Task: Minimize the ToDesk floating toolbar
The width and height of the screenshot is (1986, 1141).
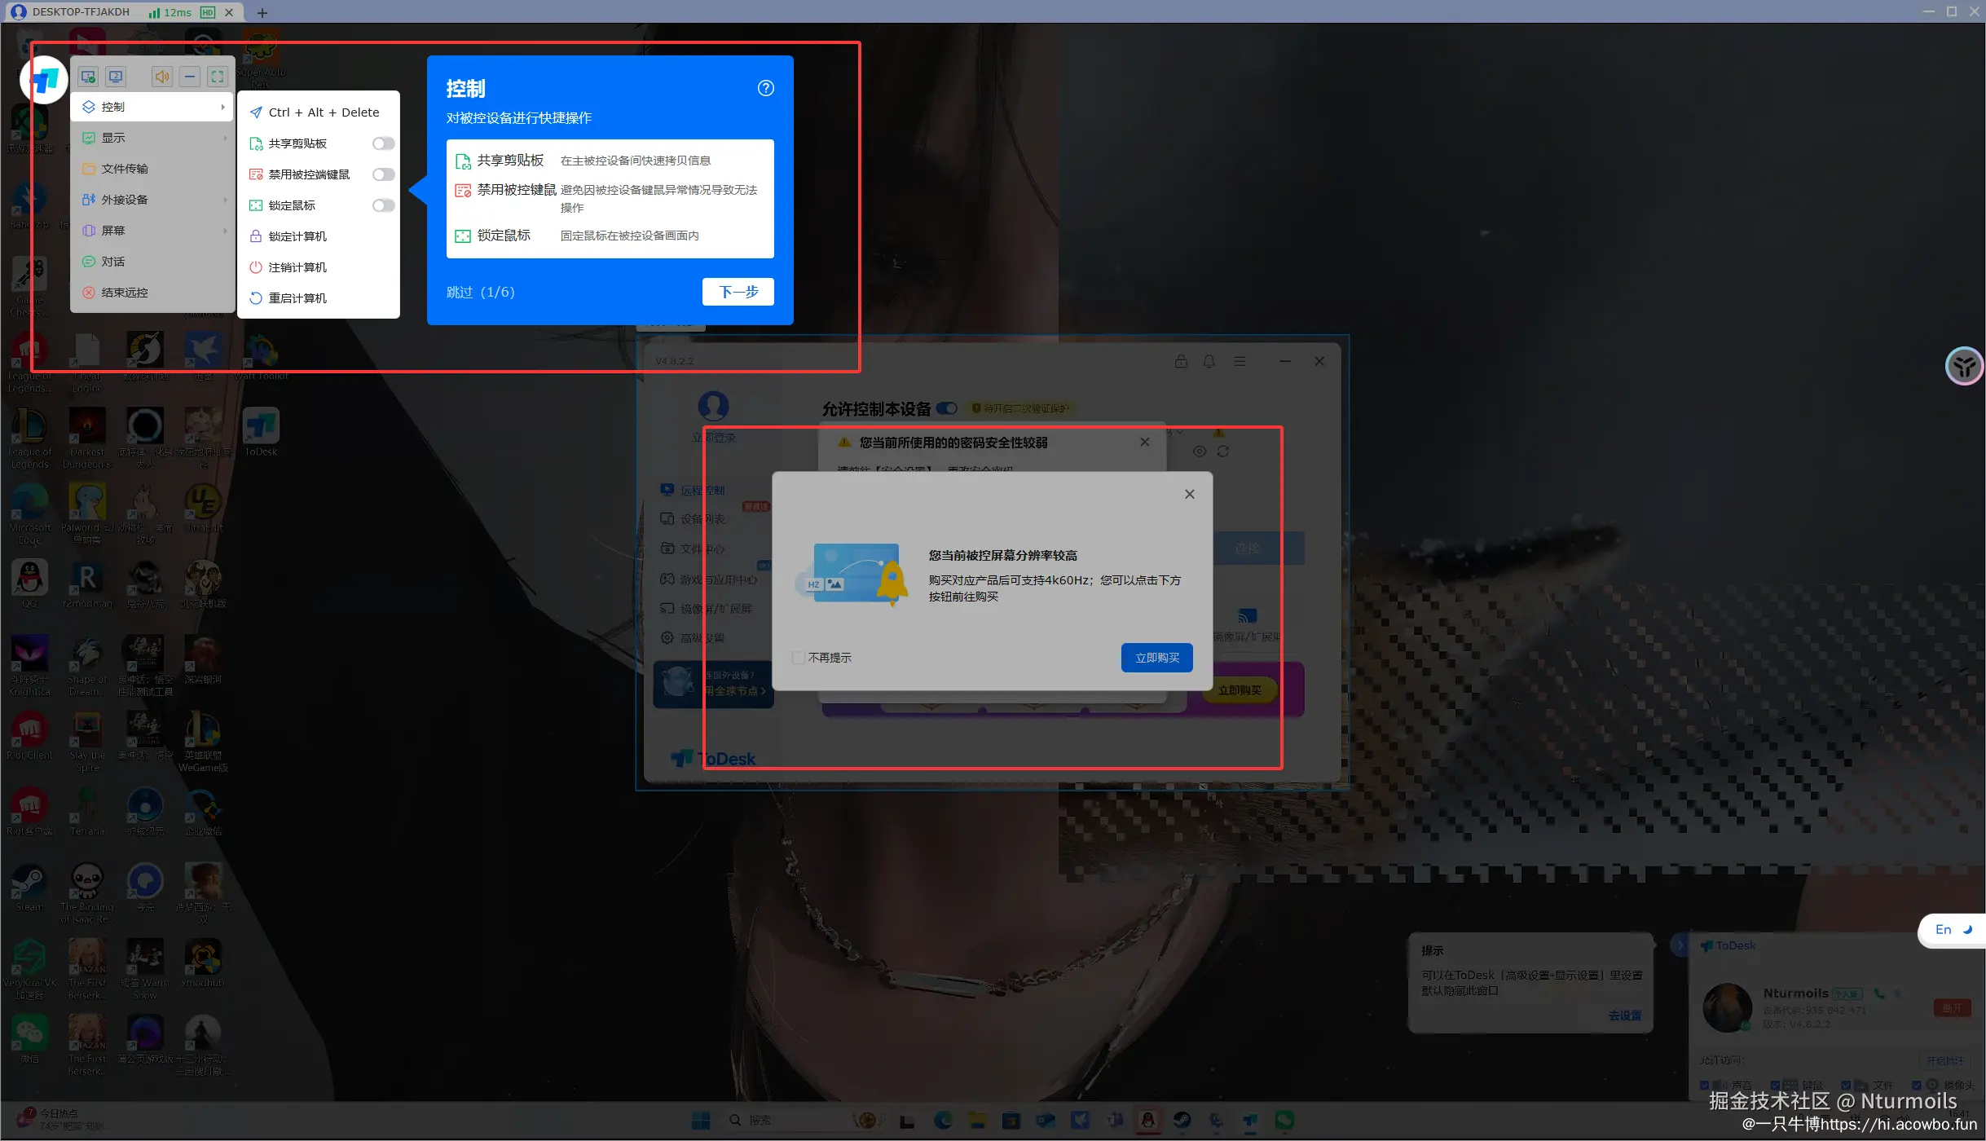Action: 190,77
